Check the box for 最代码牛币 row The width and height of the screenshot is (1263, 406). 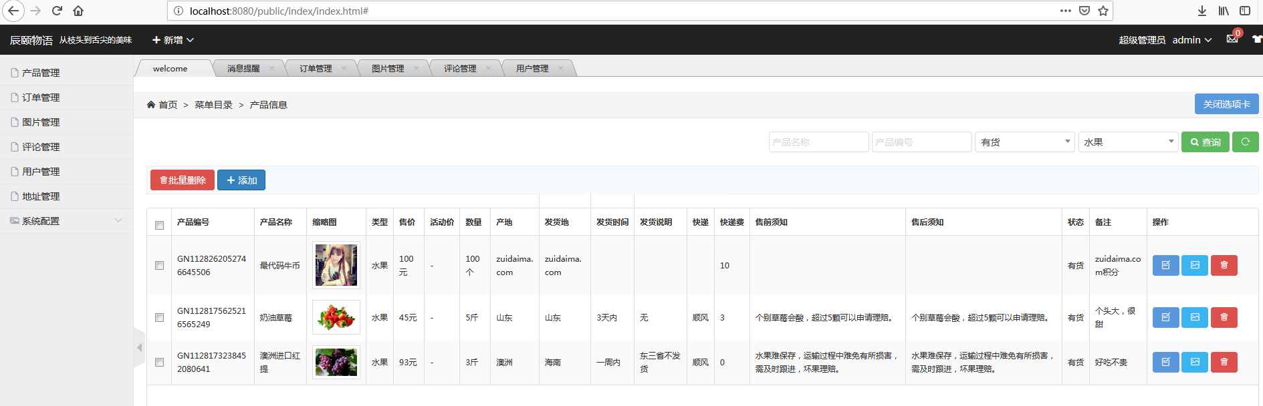pos(159,265)
